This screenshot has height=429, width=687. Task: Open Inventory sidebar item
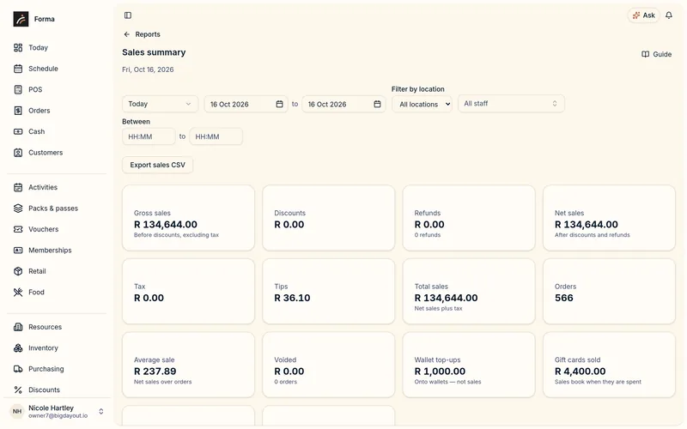(x=43, y=348)
